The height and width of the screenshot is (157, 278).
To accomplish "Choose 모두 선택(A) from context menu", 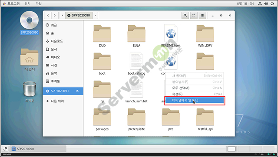I will [x=195, y=88].
